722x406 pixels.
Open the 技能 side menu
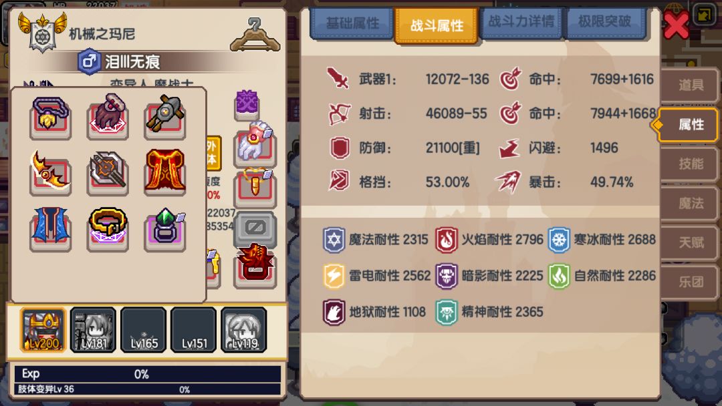click(690, 164)
